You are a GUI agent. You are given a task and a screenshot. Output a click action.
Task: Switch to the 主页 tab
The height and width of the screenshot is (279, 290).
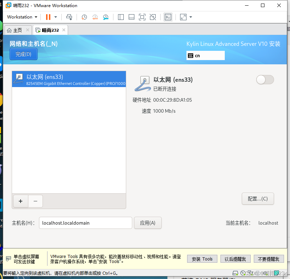click(17, 30)
